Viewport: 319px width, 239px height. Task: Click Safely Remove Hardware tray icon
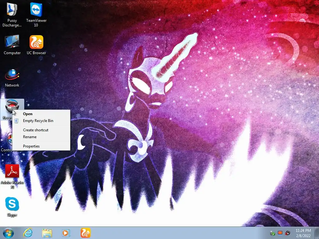click(272, 233)
